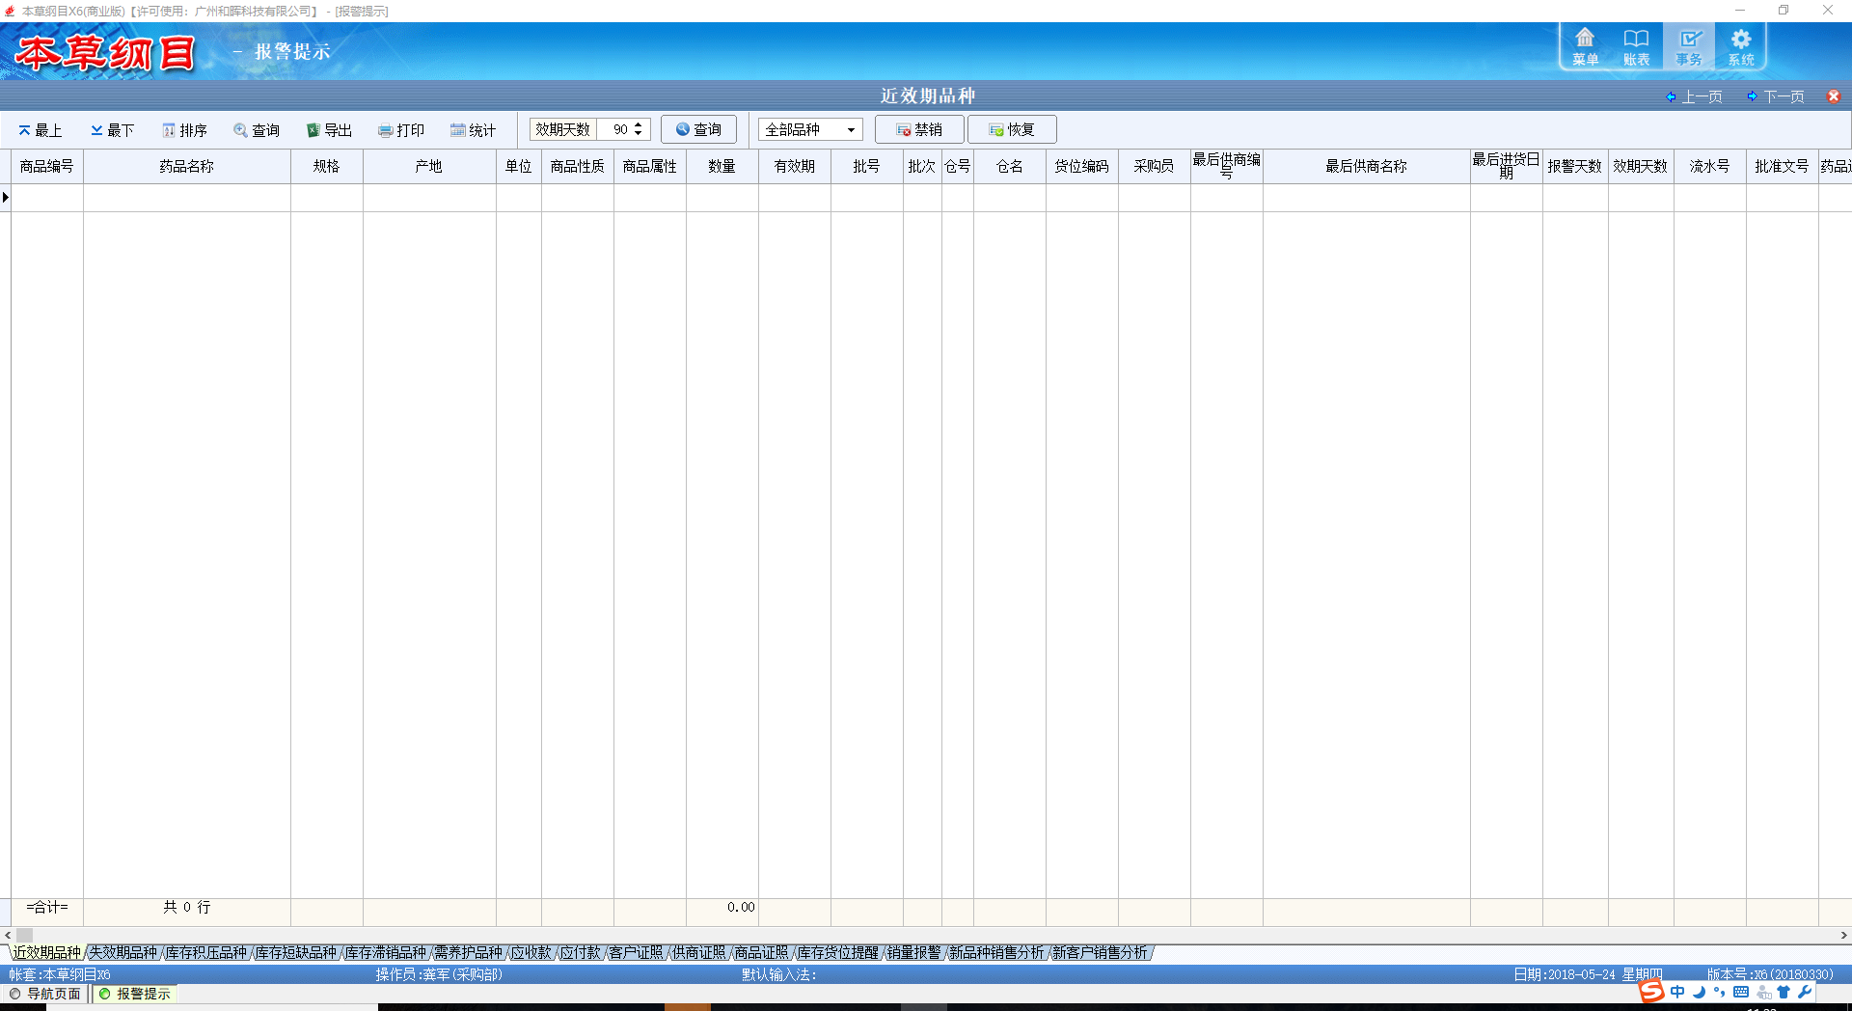This screenshot has width=1852, height=1011.
Task: Switch to the 供商证照 tab
Action: click(699, 953)
